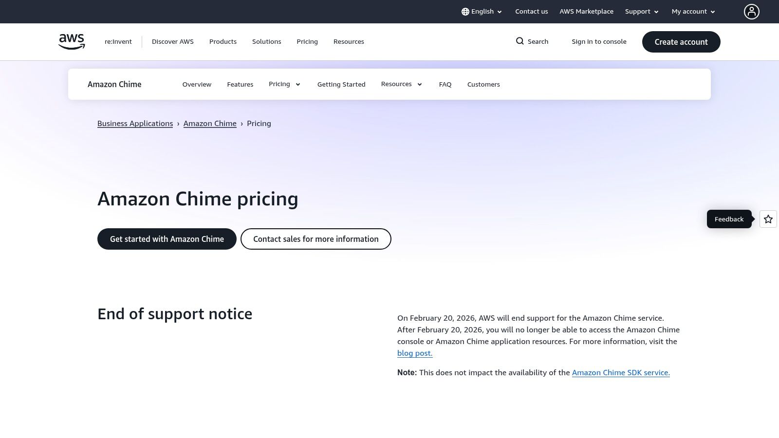Open the Products menu
Viewport: 779px width, 438px height.
223,41
